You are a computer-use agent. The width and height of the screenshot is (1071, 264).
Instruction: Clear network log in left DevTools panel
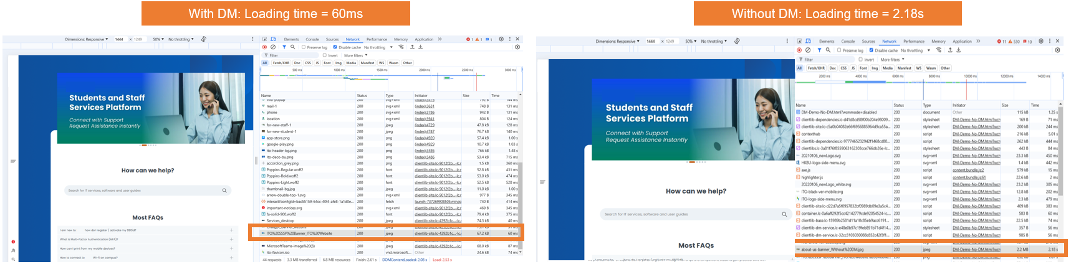273,47
